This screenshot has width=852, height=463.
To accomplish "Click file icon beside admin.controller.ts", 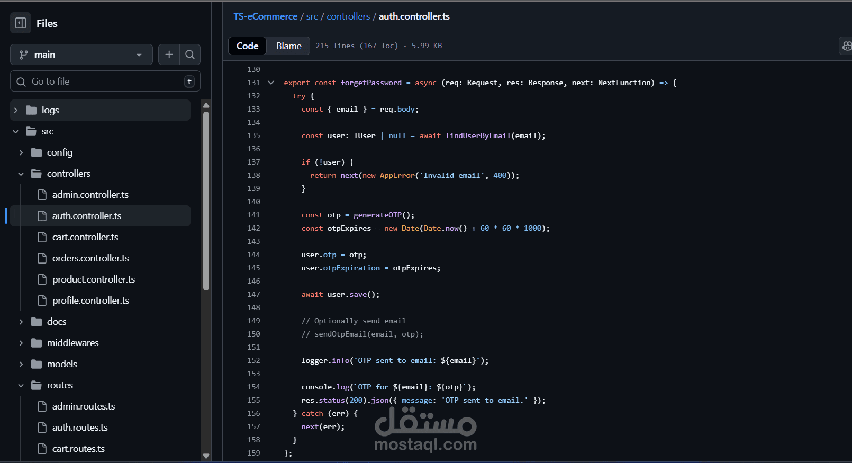I will 42,195.
